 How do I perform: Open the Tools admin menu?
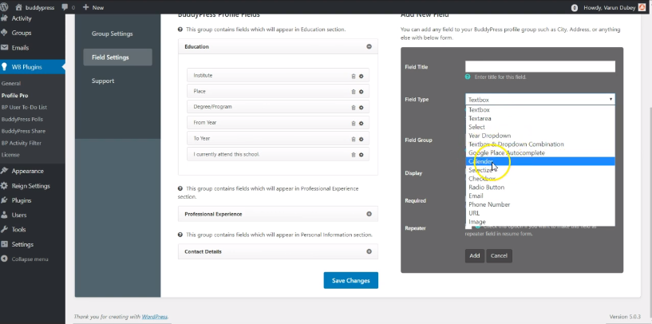pos(18,229)
